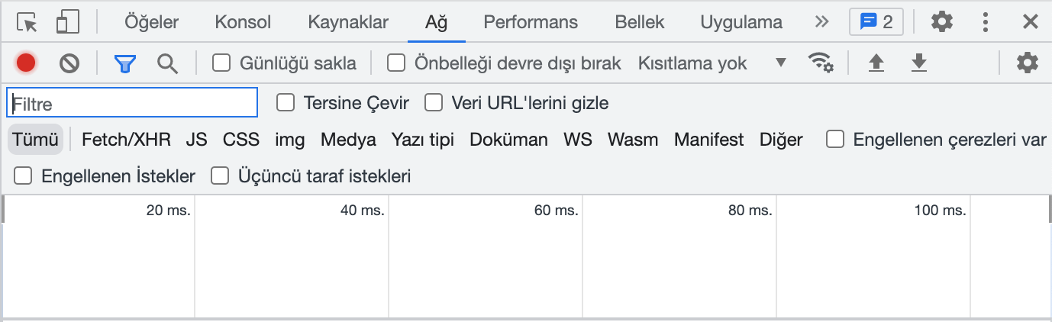The width and height of the screenshot is (1052, 322).
Task: Click the inspect element picker icon
Action: coord(27,22)
